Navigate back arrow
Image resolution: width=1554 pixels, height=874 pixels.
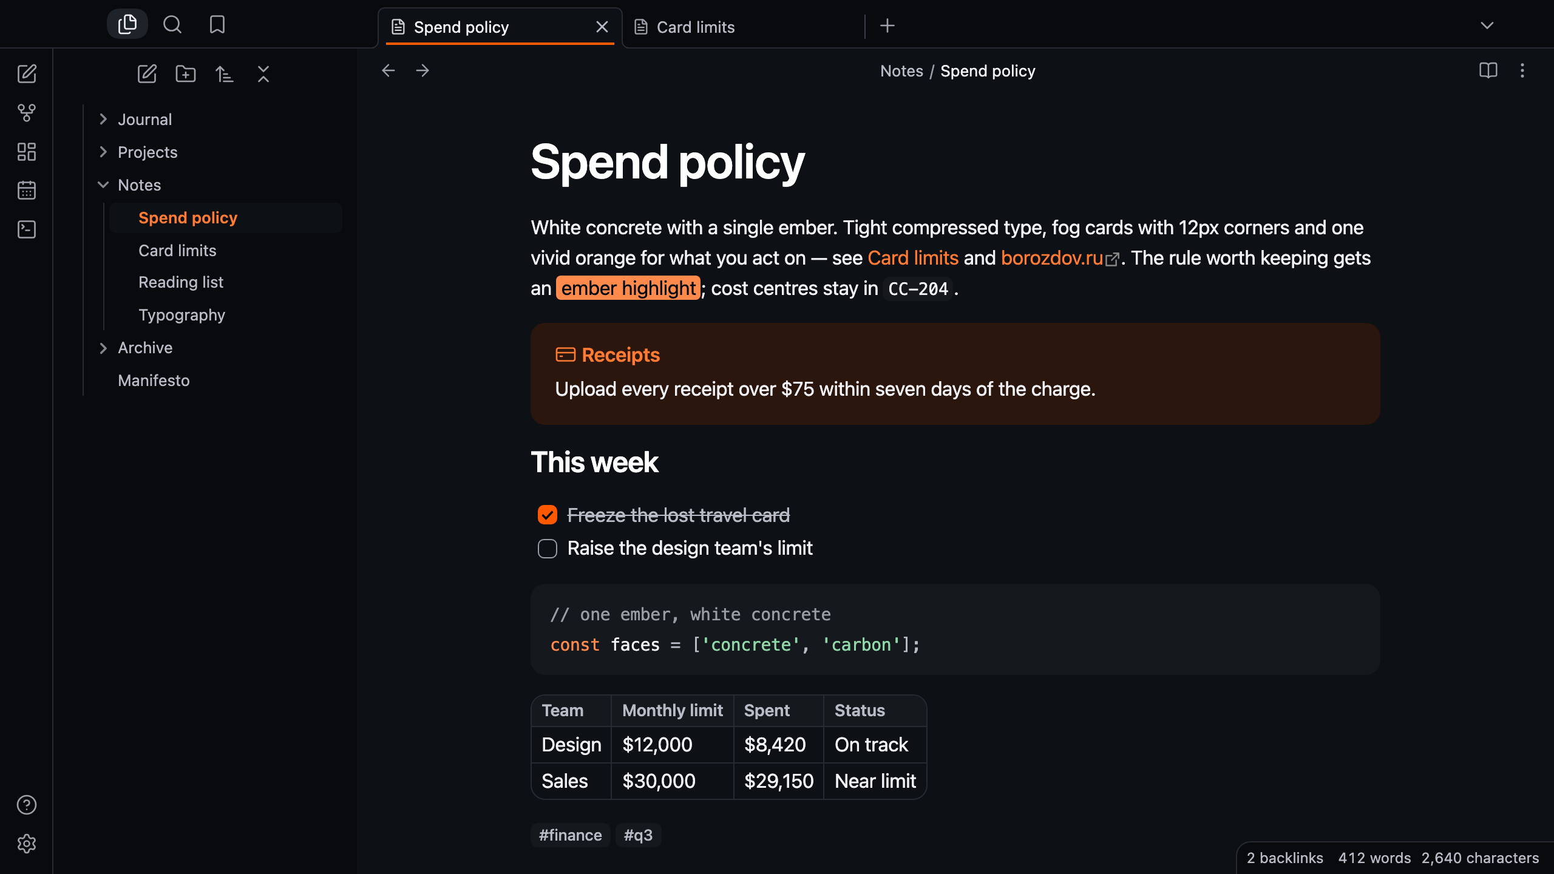[388, 70]
